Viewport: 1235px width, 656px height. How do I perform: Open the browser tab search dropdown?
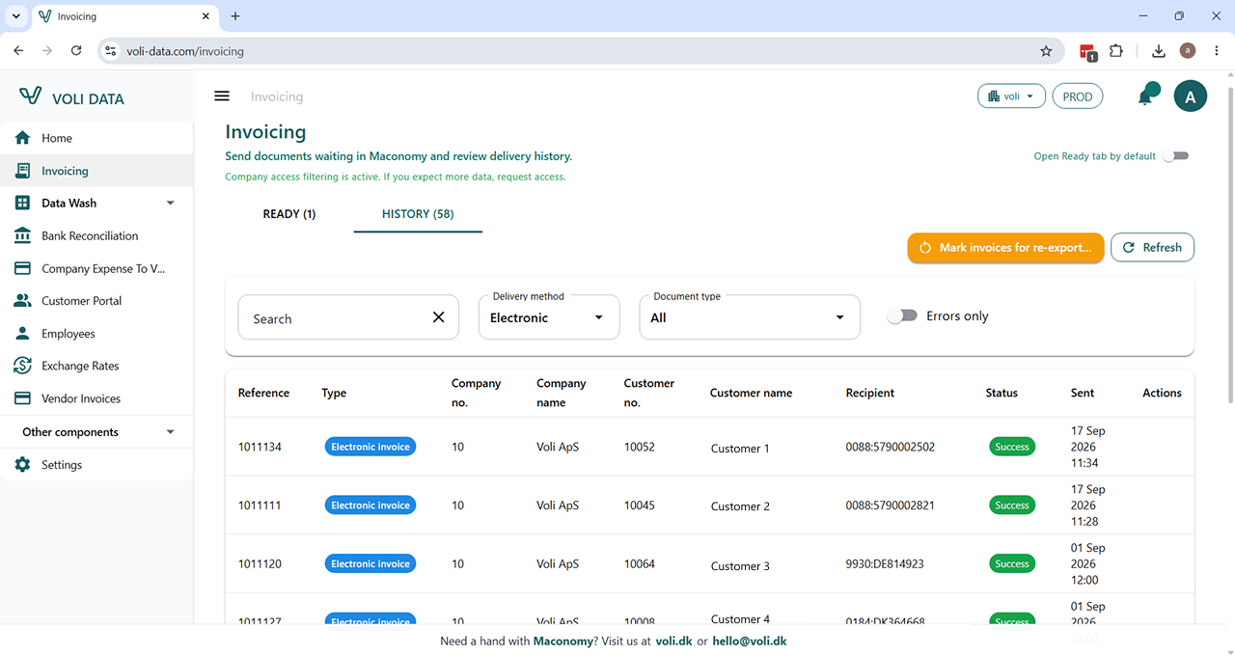click(16, 16)
